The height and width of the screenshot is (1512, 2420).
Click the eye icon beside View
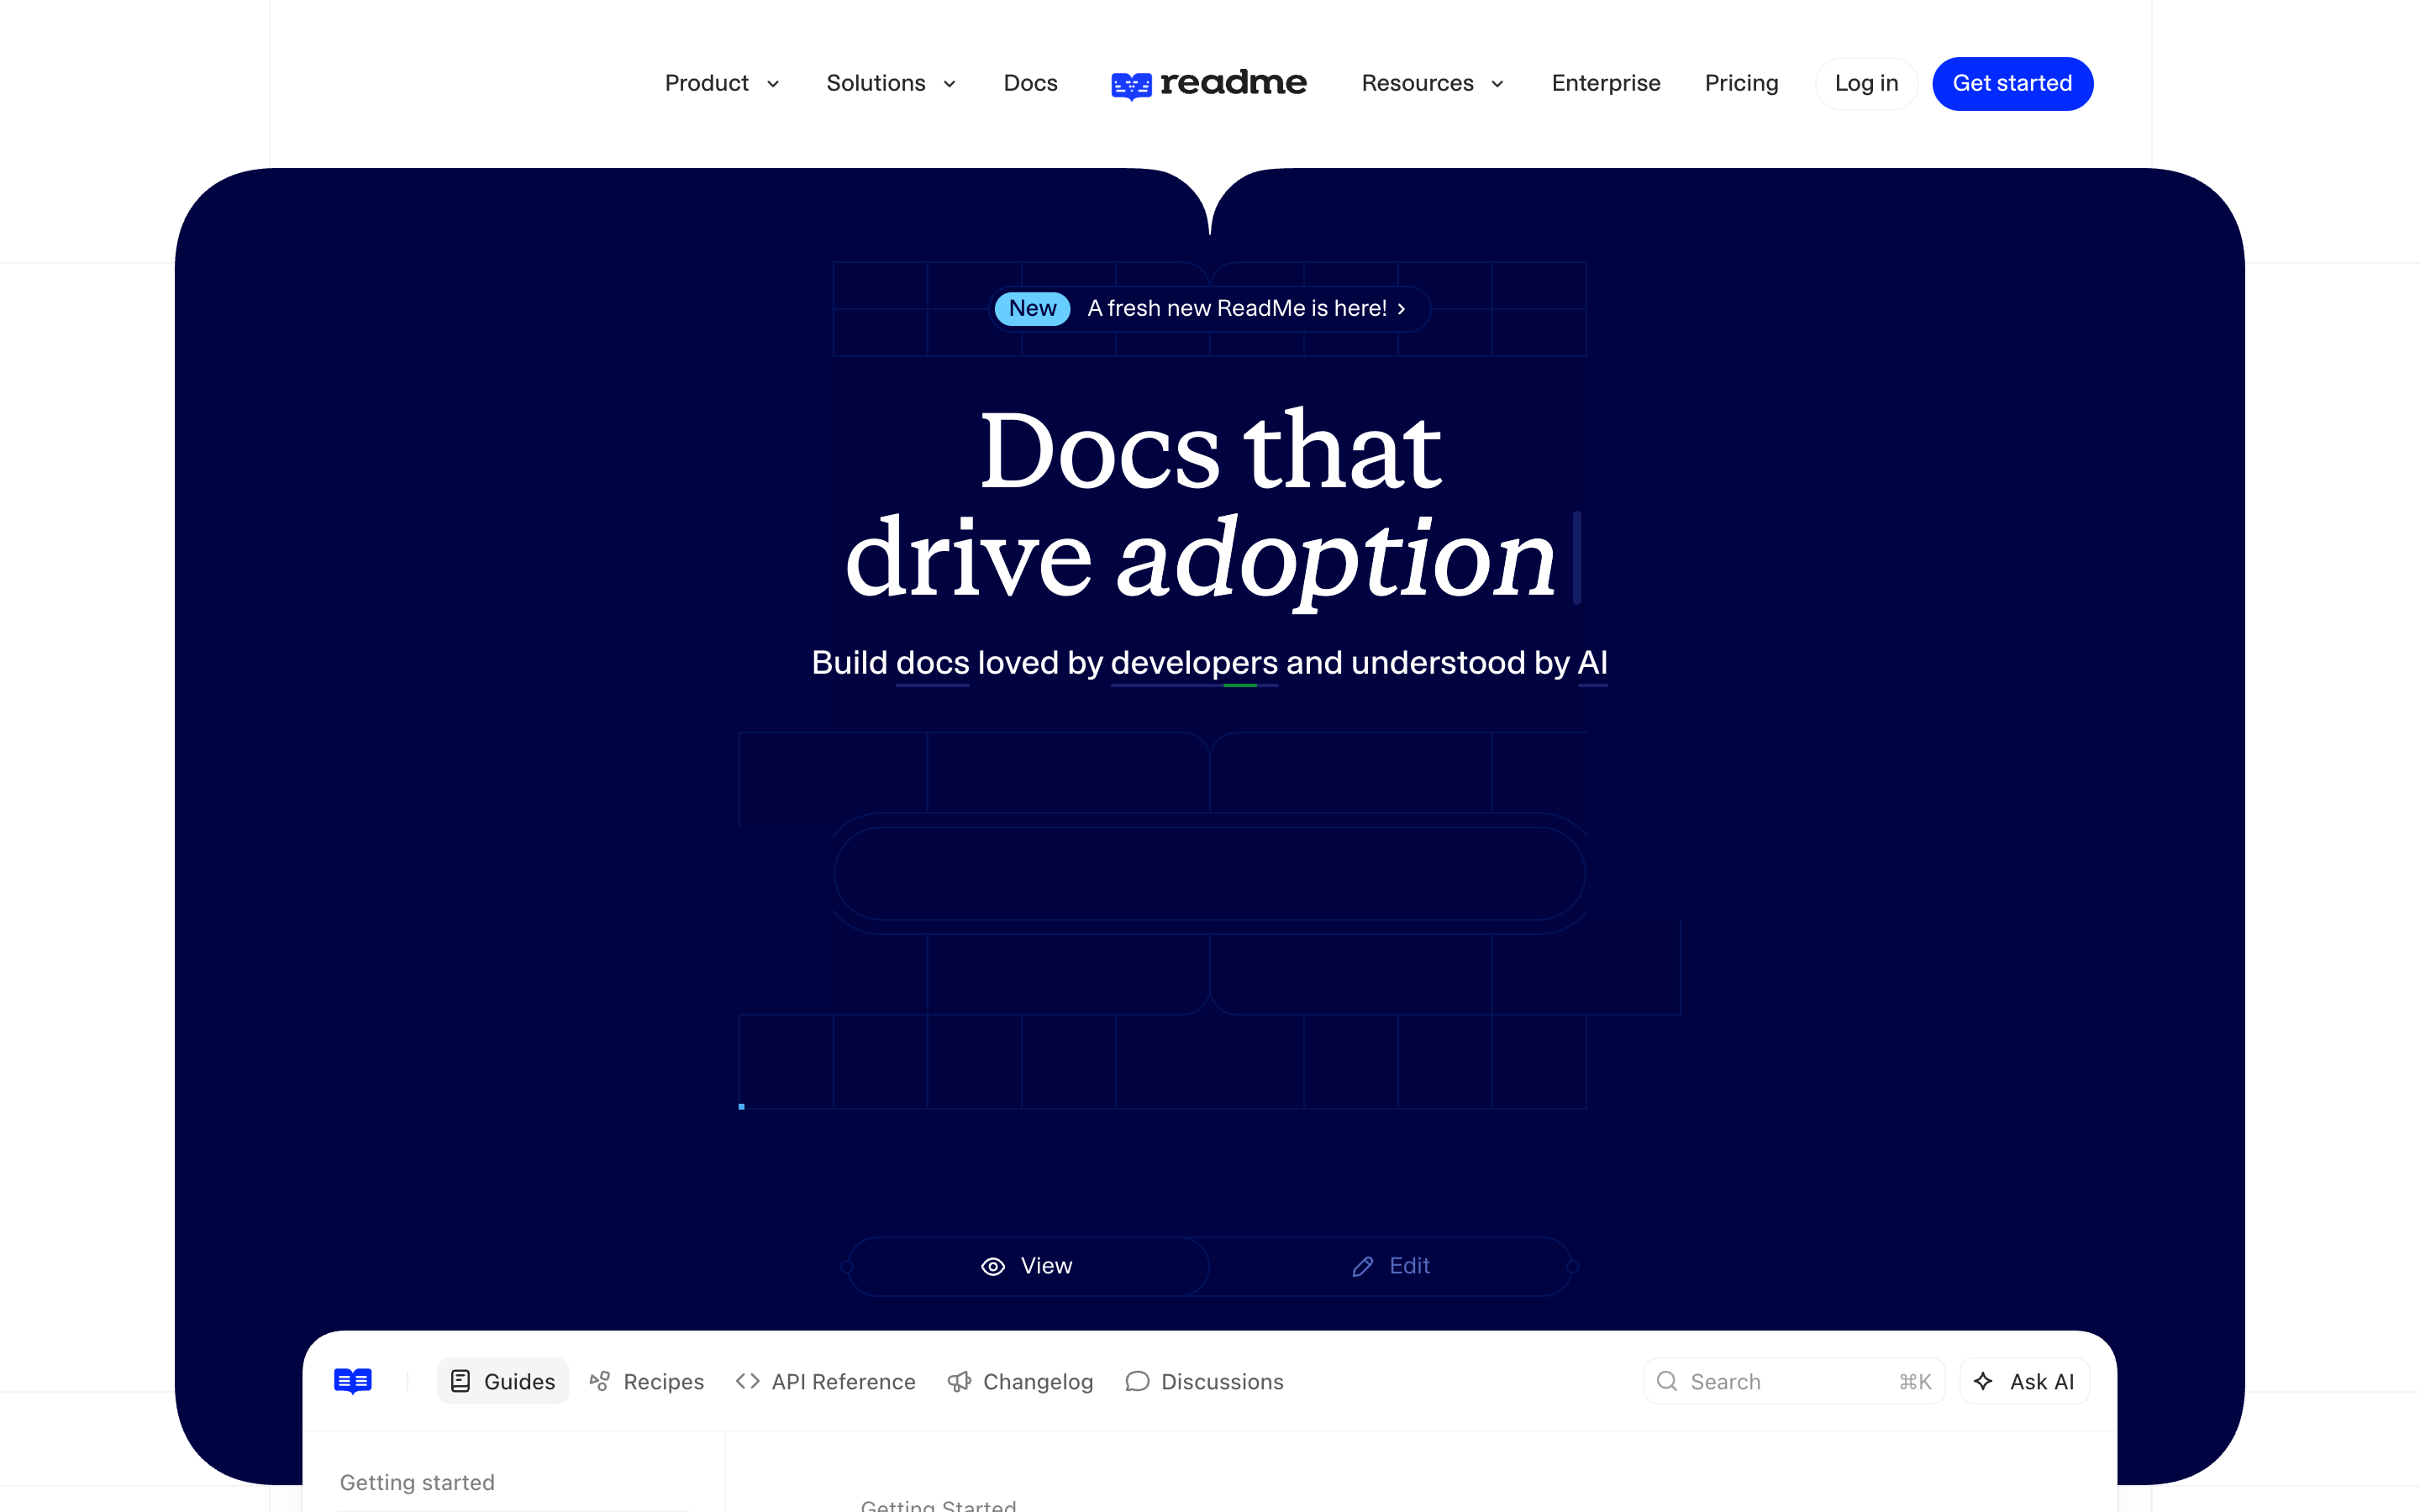pyautogui.click(x=993, y=1266)
